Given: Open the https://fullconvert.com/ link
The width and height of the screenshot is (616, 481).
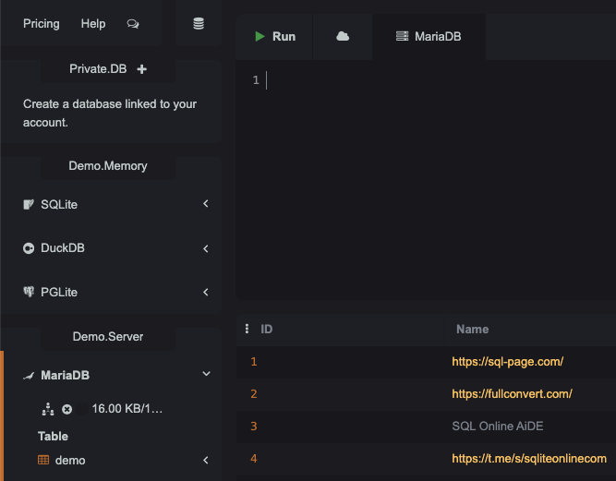Looking at the screenshot, I should pos(512,394).
